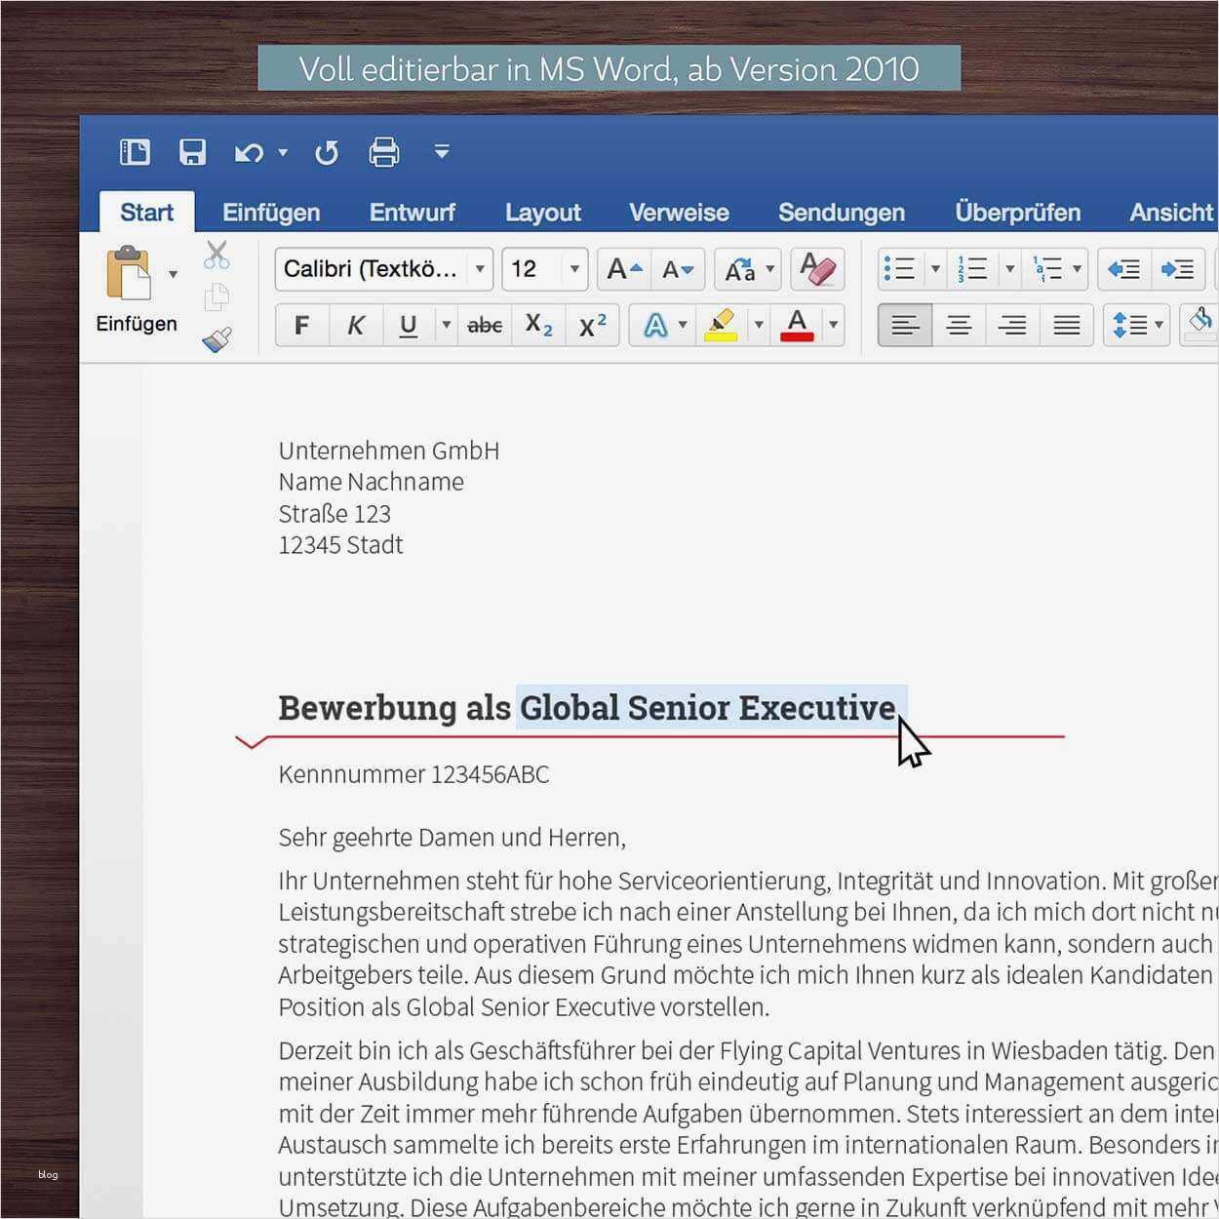Open the Layout ribbon tab
Screen dimensions: 1219x1219
click(542, 213)
